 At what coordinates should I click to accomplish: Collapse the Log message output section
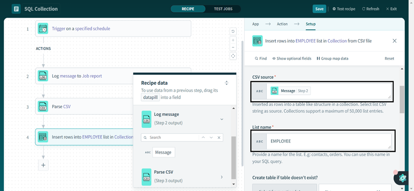pyautogui.click(x=222, y=119)
